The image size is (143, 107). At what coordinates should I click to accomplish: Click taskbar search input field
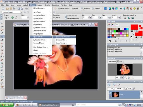pos(97,105)
